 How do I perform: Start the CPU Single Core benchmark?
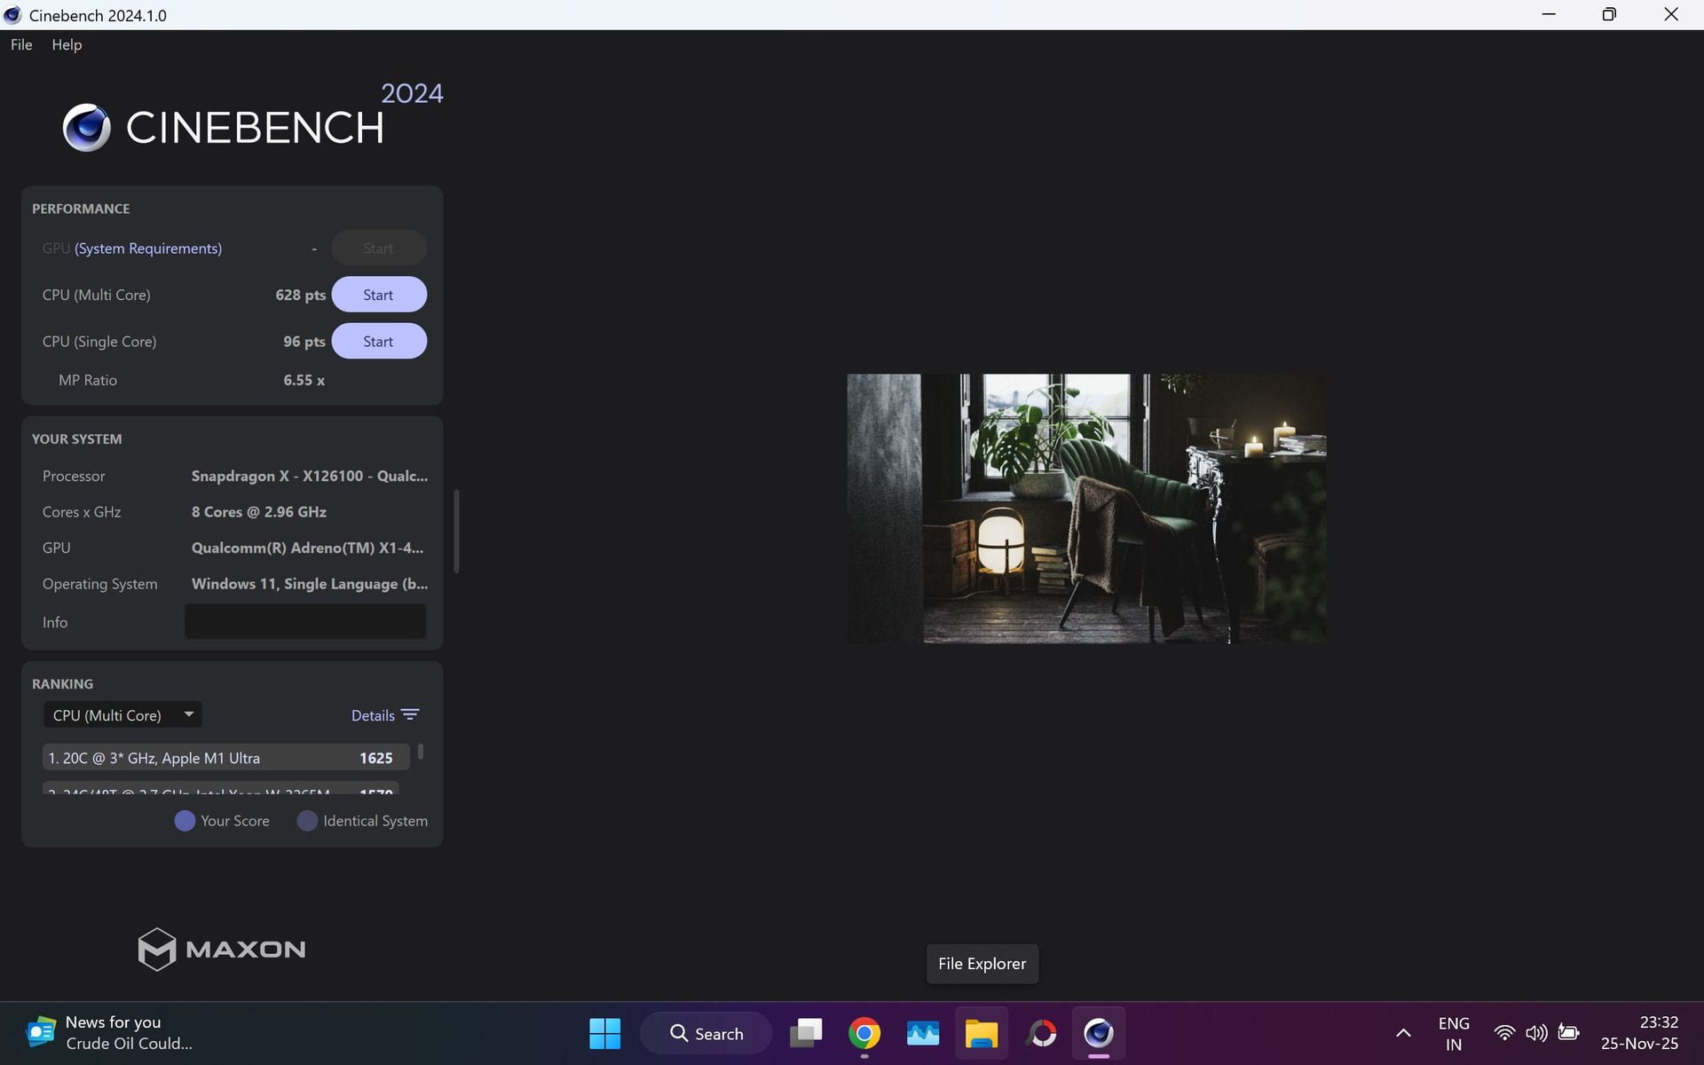(379, 341)
